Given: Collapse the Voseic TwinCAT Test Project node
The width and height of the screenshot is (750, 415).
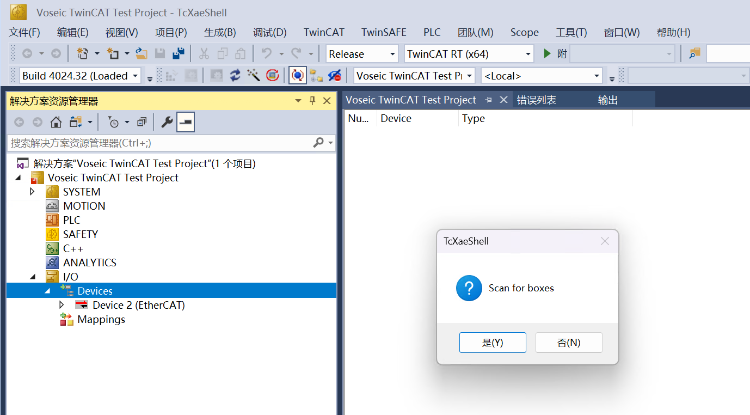Looking at the screenshot, I should 18,178.
